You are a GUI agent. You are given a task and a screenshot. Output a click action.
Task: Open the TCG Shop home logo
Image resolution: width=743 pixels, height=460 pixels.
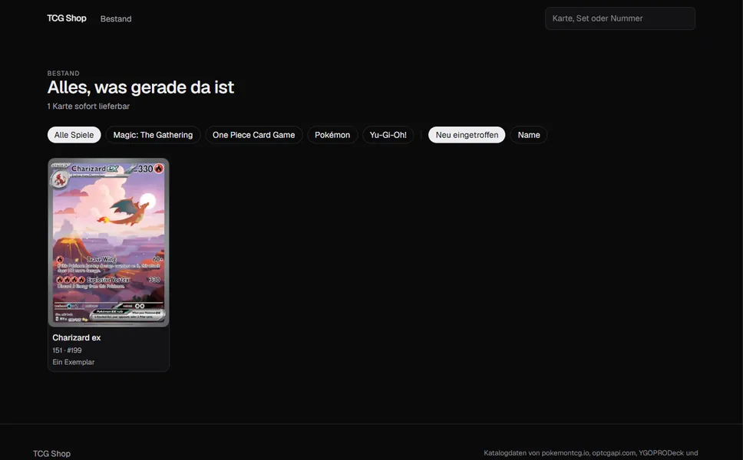coord(66,18)
